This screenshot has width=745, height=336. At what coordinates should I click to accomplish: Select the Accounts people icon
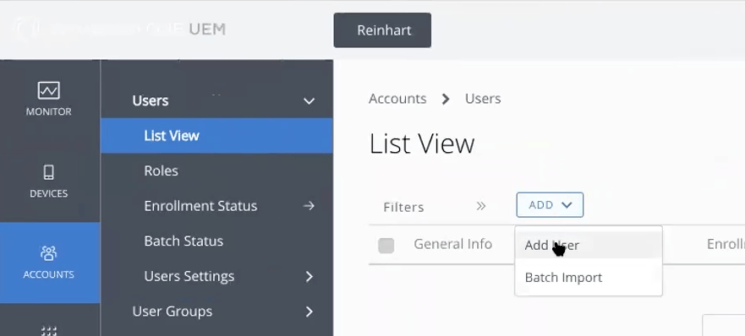[x=48, y=253]
